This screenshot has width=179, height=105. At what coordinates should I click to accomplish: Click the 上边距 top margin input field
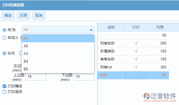point(36,76)
